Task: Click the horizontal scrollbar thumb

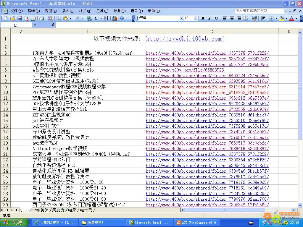Action: (225, 210)
